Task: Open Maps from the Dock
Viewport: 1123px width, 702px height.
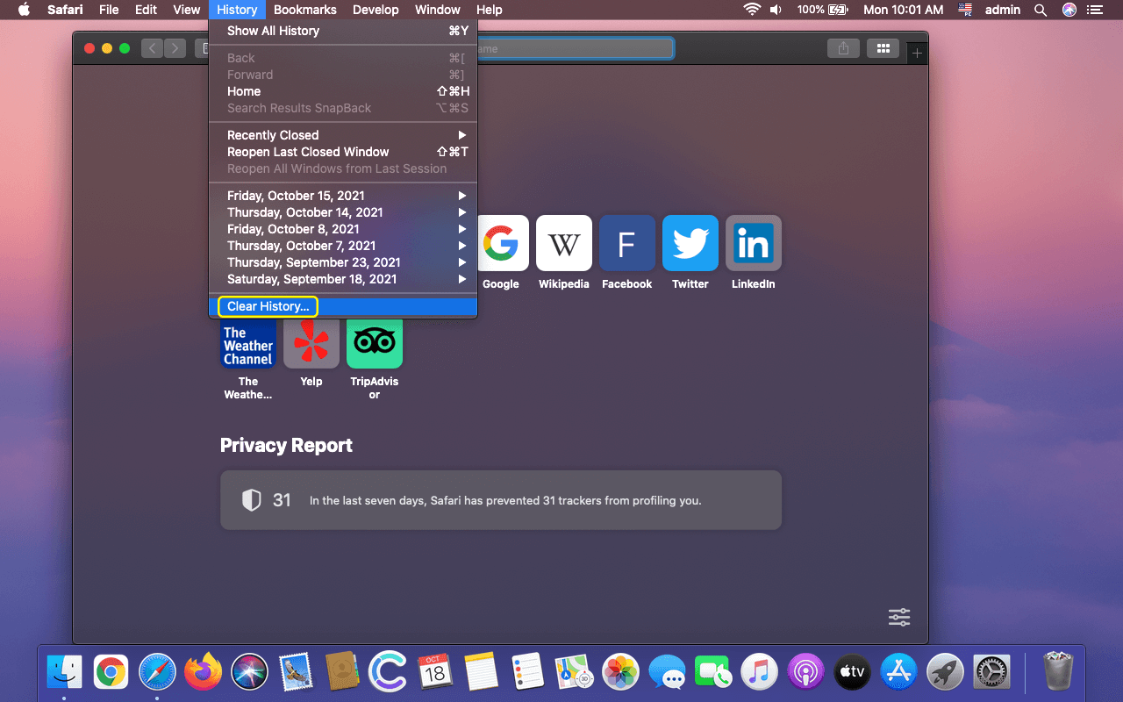Action: (575, 673)
